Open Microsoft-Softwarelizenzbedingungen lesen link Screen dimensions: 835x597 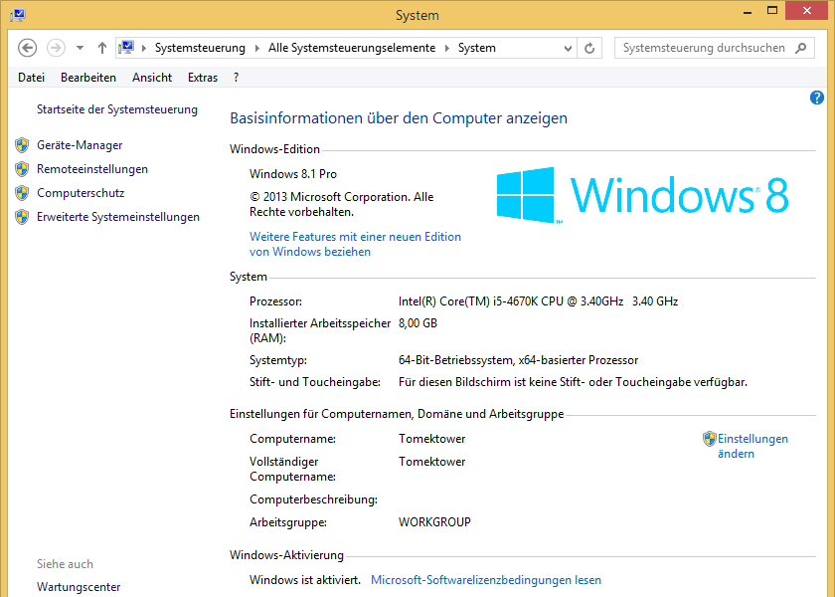[486, 580]
